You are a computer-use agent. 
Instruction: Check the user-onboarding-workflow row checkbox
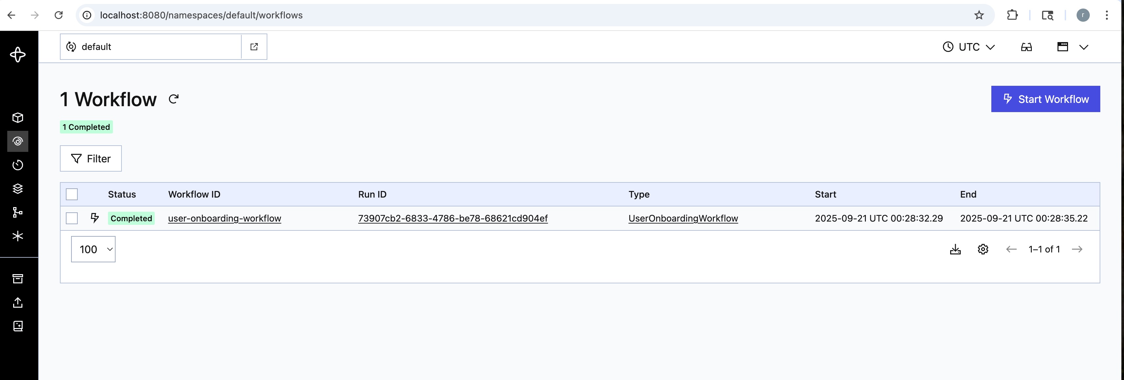coord(71,218)
